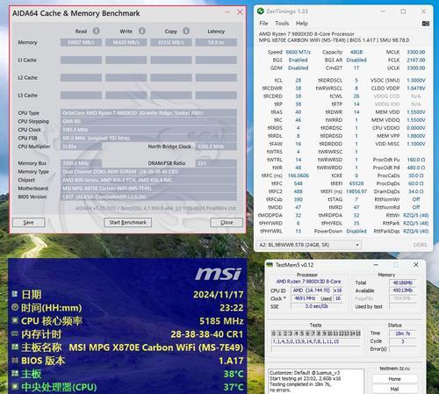Viewport: 439px width, 394px height.
Task: Click the testmem.tz.ru link label
Action: point(394,369)
